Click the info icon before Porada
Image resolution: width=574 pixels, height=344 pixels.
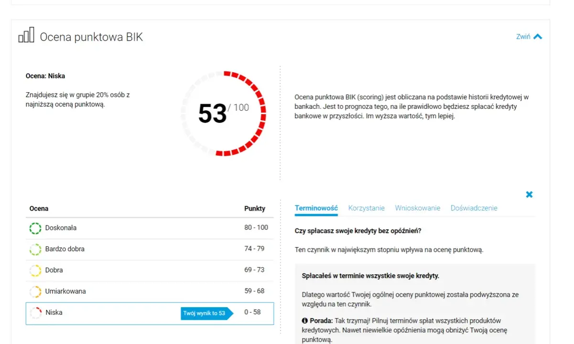(304, 321)
